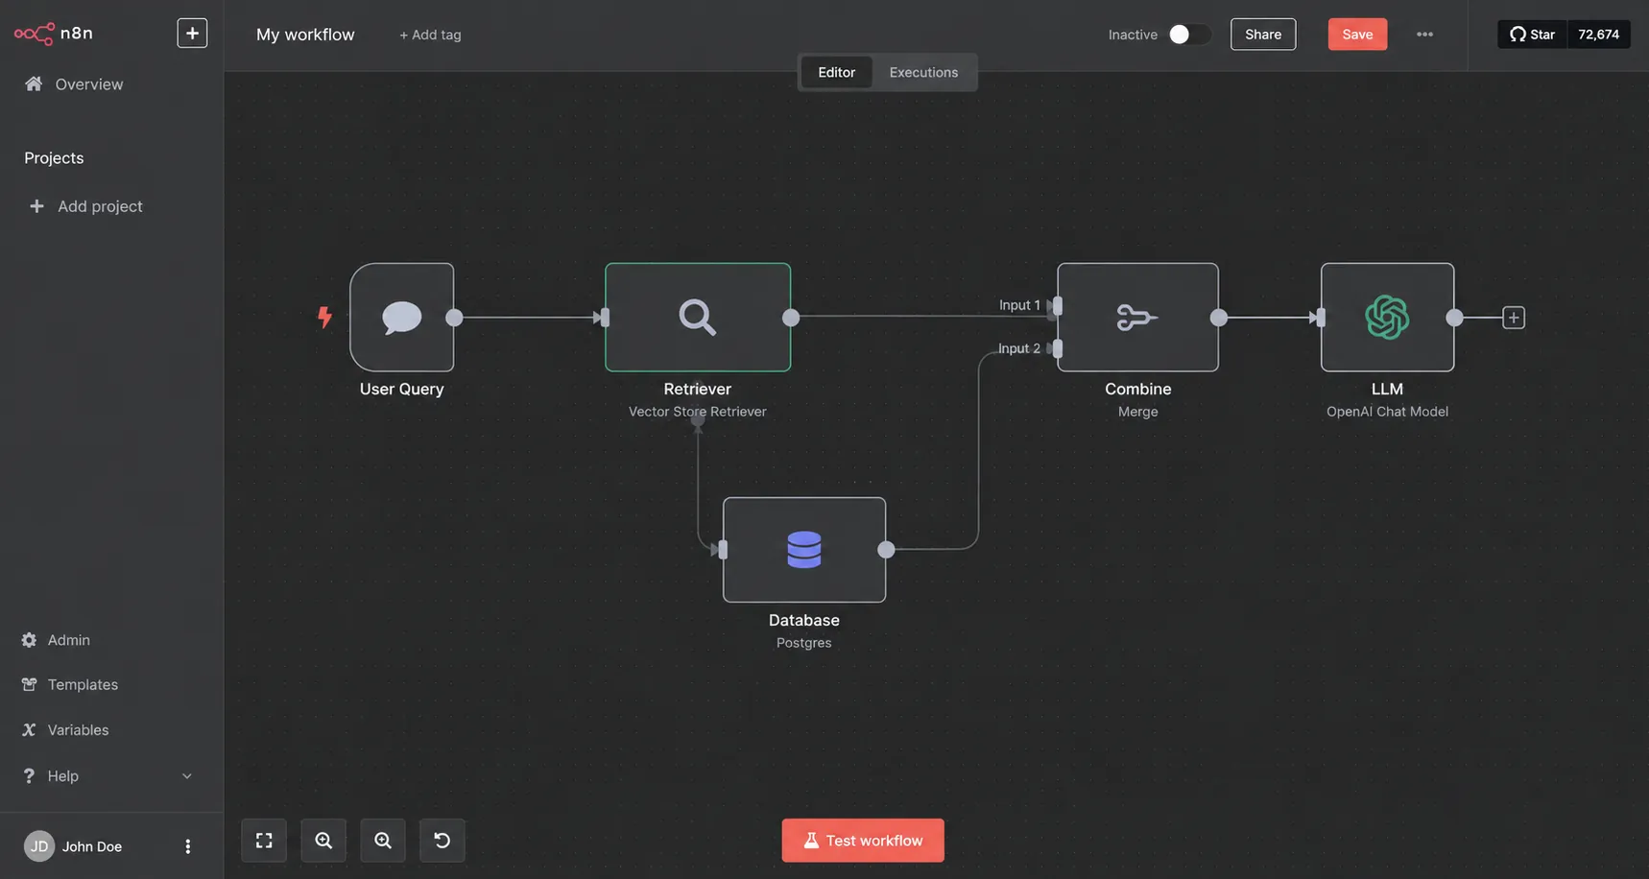Click the My workflow title
The image size is (1649, 879).
pos(305,35)
